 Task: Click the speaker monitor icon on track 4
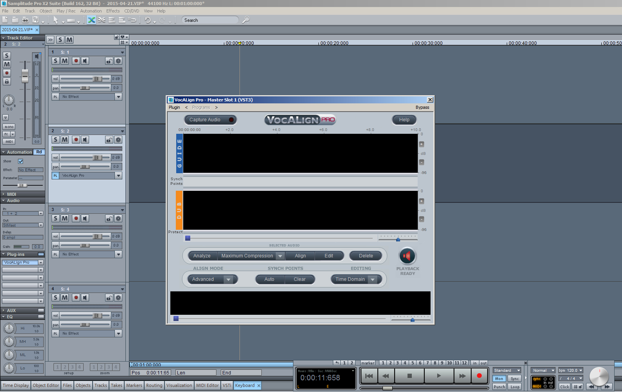tap(85, 298)
